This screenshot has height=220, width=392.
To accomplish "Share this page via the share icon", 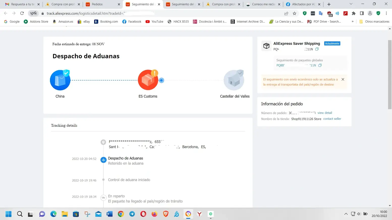I will 286,13.
